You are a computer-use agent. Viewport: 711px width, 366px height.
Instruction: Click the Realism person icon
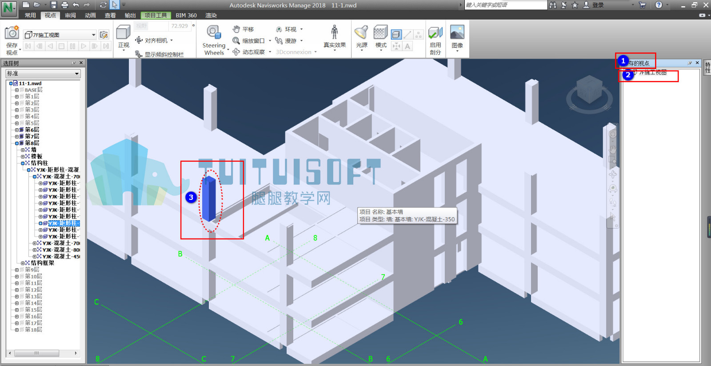click(335, 32)
